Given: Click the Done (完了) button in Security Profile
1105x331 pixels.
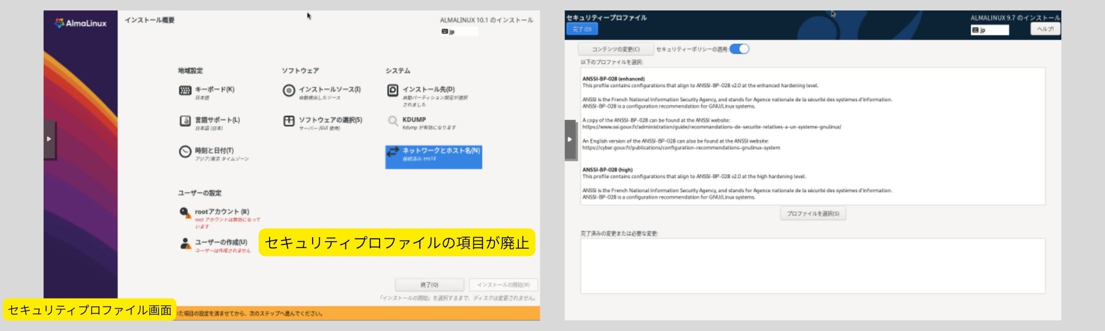Looking at the screenshot, I should pos(582,29).
